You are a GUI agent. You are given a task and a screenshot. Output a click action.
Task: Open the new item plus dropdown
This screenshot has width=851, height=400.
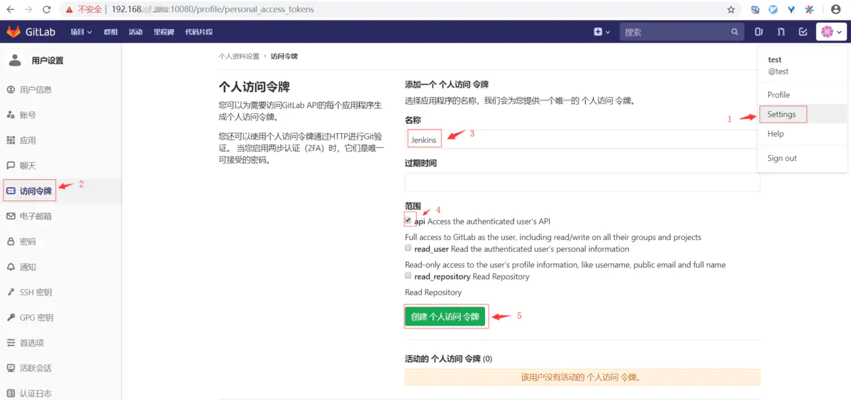click(x=602, y=32)
